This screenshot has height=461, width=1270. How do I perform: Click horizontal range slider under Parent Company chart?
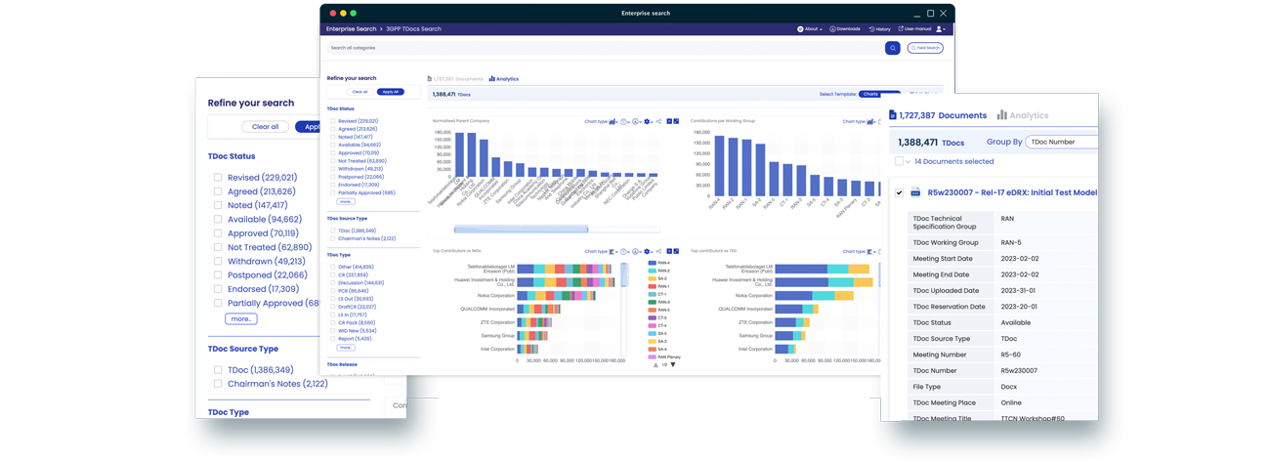[x=535, y=230]
